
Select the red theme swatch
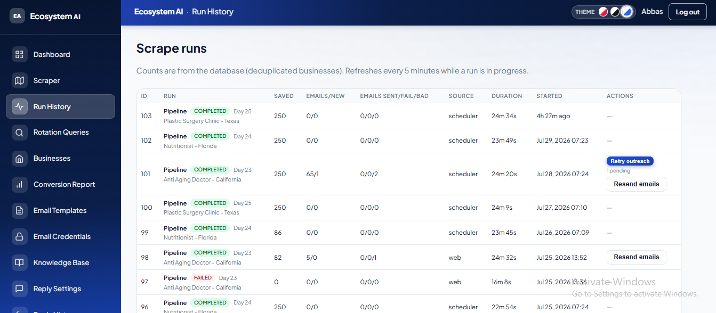tap(603, 12)
